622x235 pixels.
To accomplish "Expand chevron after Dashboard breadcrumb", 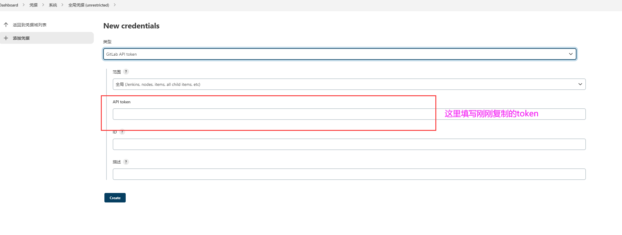I will coord(24,5).
